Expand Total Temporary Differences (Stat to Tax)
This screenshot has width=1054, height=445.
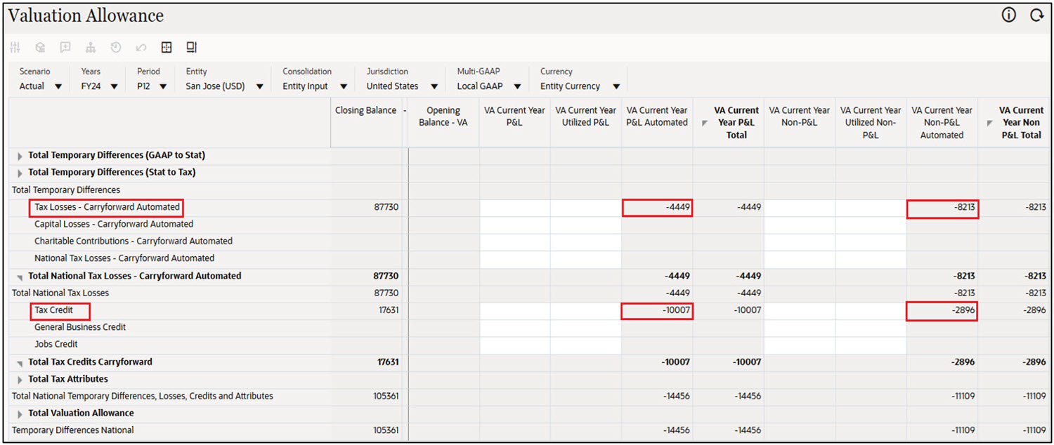(18, 172)
